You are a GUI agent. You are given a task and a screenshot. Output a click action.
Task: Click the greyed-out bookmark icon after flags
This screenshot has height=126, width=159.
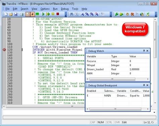[x=102, y=14]
